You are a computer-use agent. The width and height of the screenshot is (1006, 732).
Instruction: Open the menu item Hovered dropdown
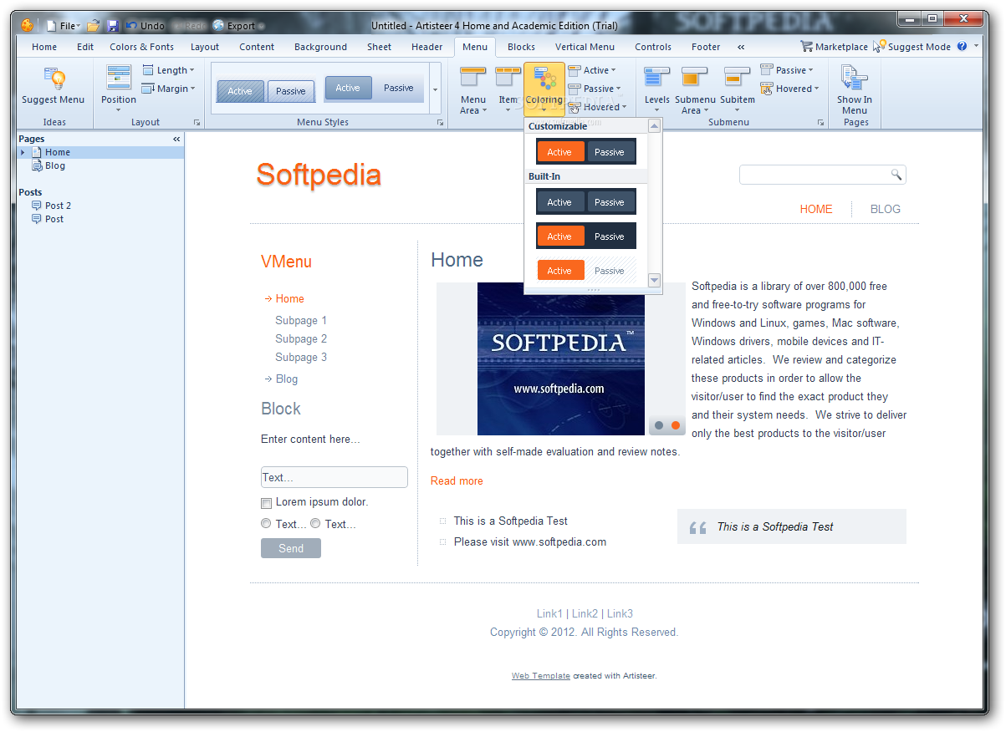597,107
